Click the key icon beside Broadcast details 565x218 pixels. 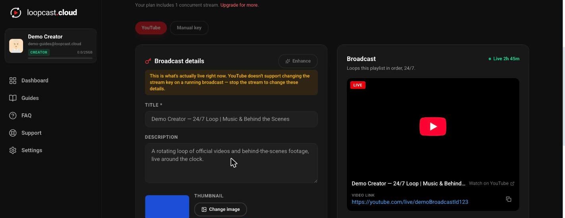pyautogui.click(x=148, y=61)
